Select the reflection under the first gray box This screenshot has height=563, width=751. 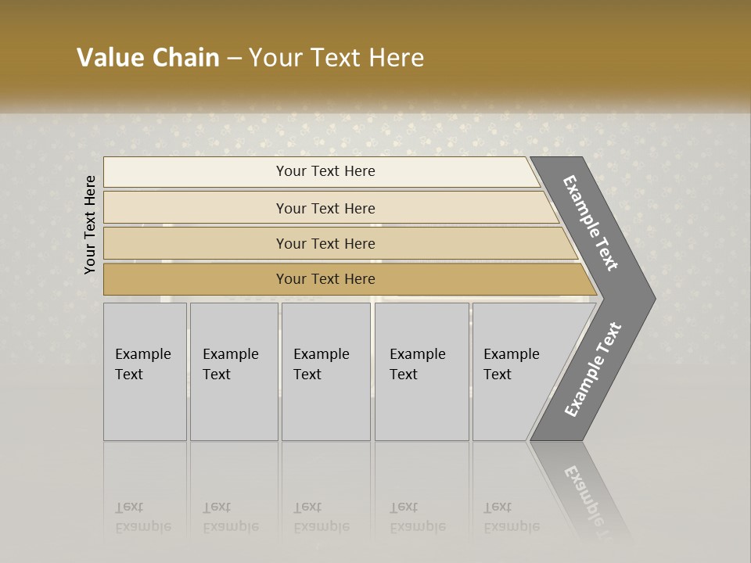tap(146, 493)
